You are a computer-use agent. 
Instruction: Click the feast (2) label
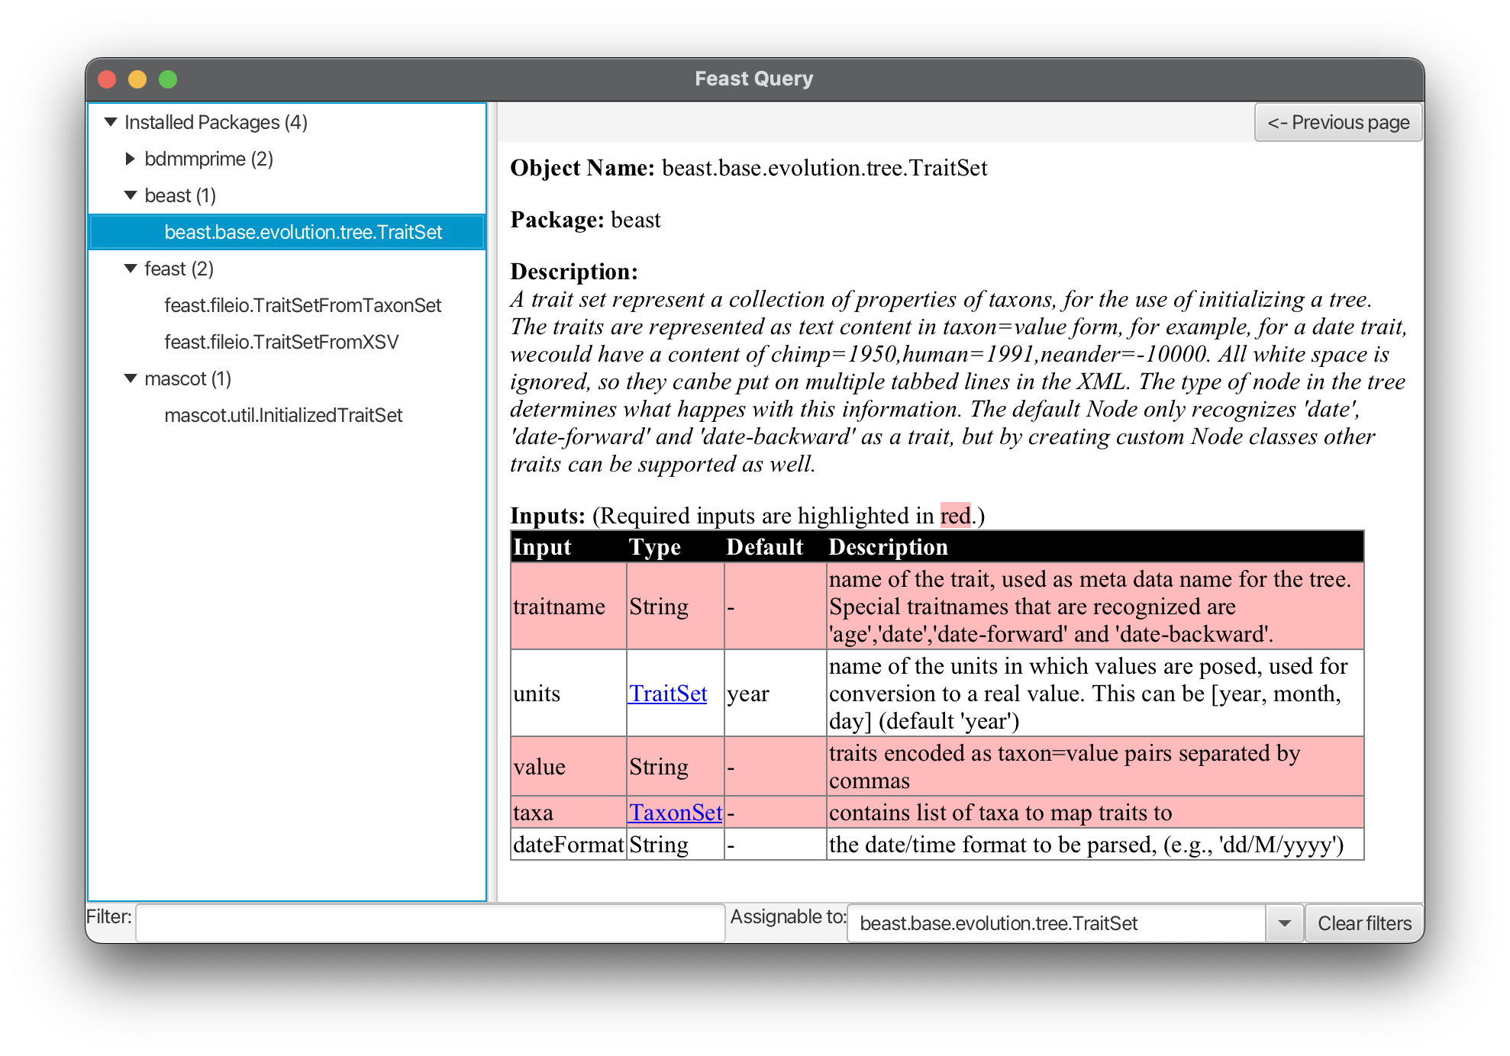point(179,269)
